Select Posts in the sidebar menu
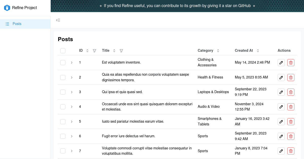 (17, 23)
